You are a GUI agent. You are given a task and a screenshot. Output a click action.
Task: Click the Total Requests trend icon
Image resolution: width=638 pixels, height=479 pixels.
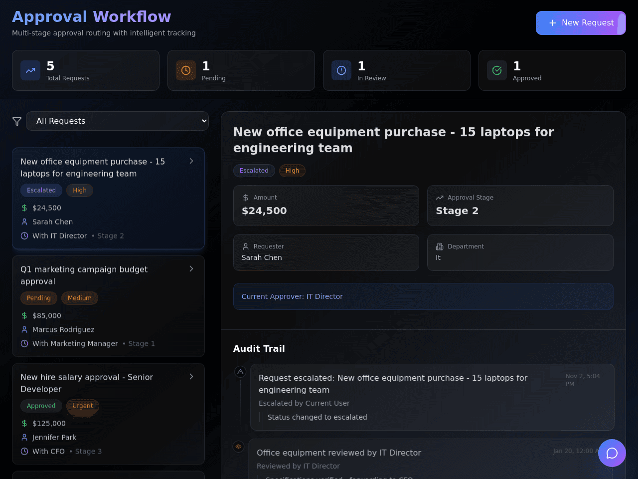click(x=30, y=70)
